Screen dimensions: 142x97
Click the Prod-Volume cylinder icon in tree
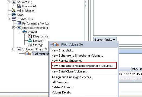(x=27, y=54)
